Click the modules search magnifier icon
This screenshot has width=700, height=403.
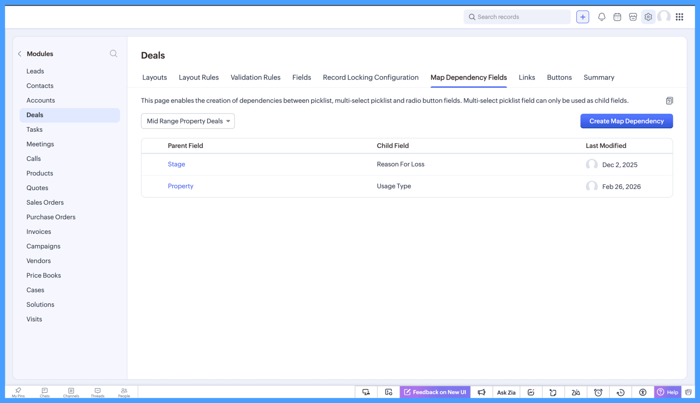[x=113, y=54]
